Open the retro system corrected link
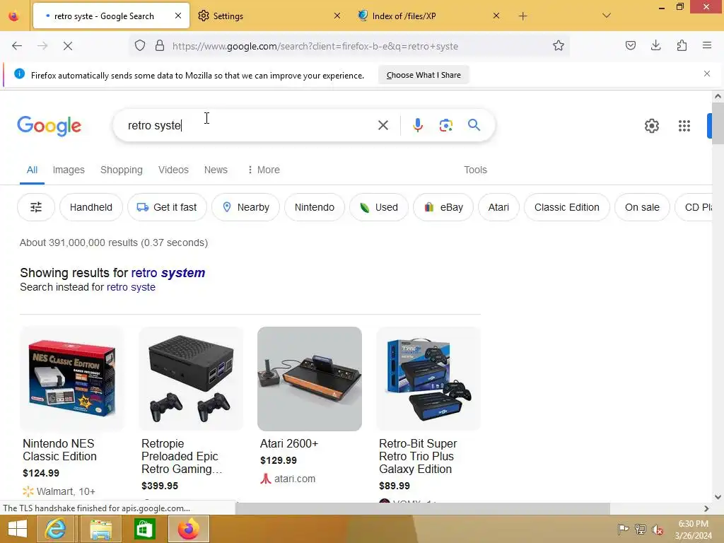This screenshot has height=543, width=724. pyautogui.click(x=168, y=273)
